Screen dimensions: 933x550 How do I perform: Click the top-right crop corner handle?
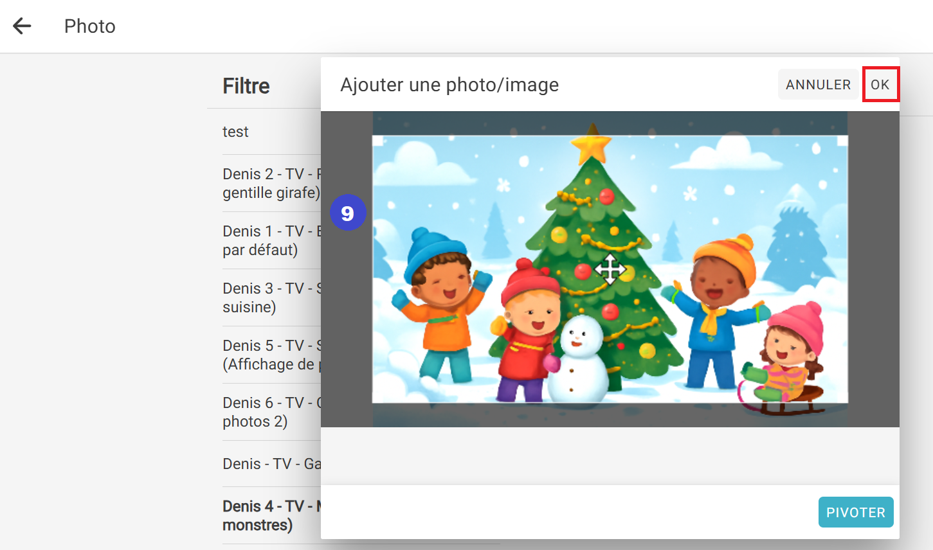tap(842, 141)
